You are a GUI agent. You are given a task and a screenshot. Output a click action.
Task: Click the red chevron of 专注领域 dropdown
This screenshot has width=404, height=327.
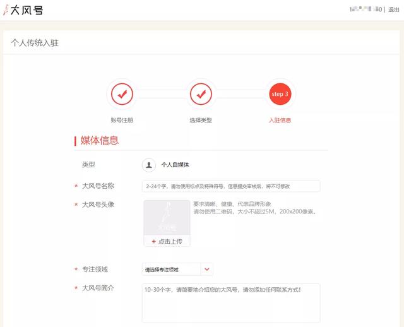click(x=207, y=270)
